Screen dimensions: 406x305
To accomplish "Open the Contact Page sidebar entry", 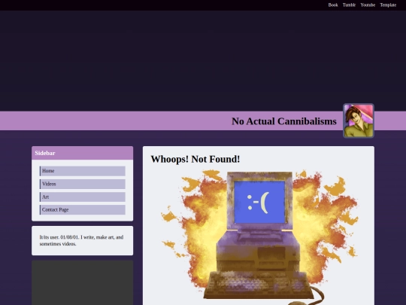I will [x=83, y=209].
